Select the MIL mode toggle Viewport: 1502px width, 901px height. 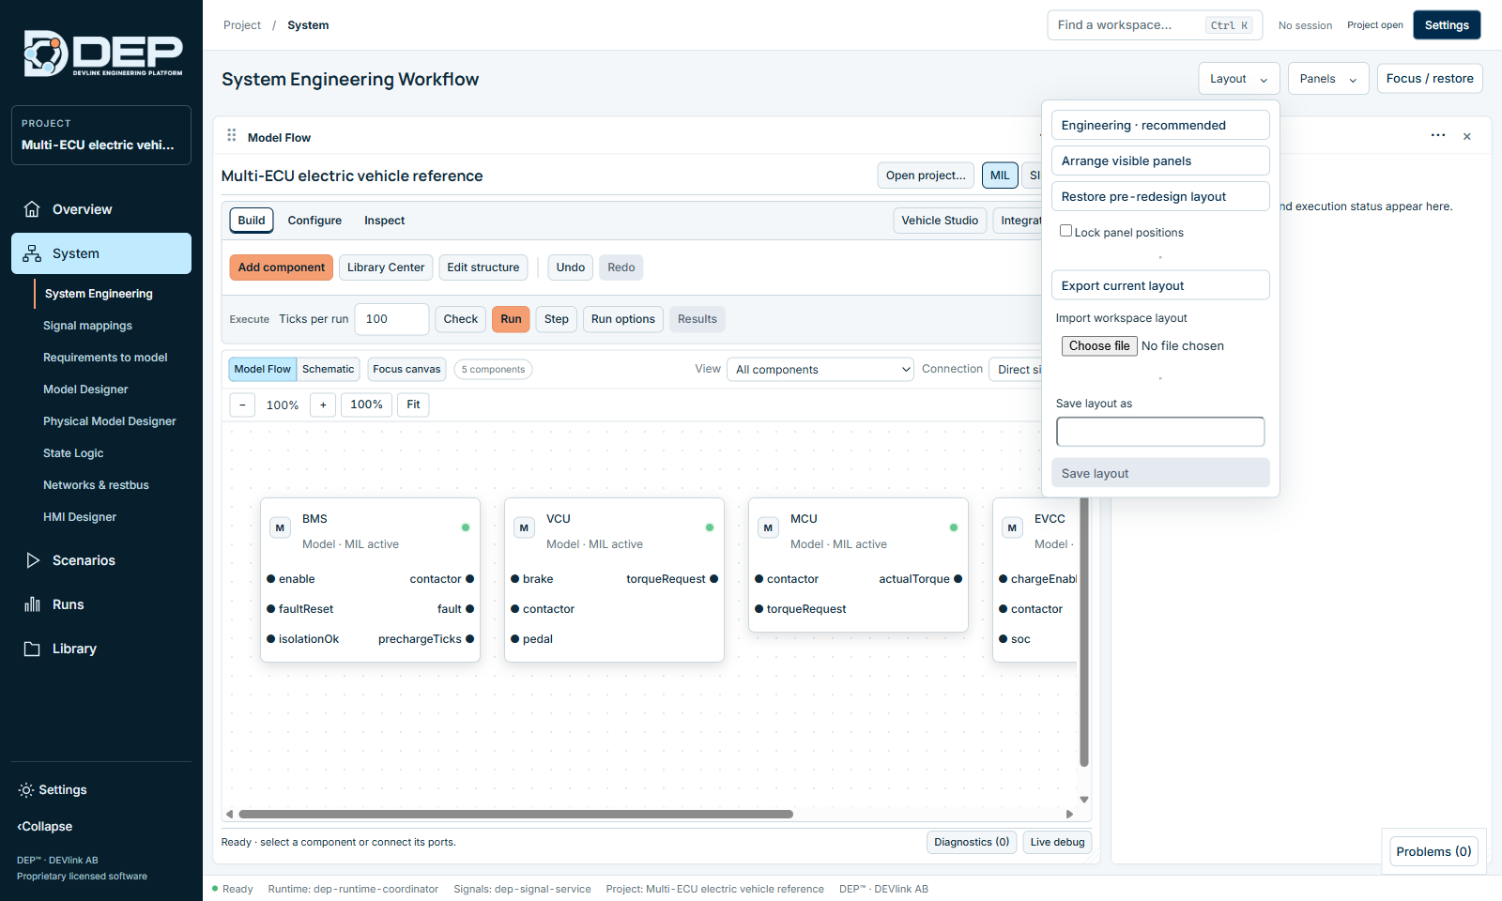coord(1000,176)
